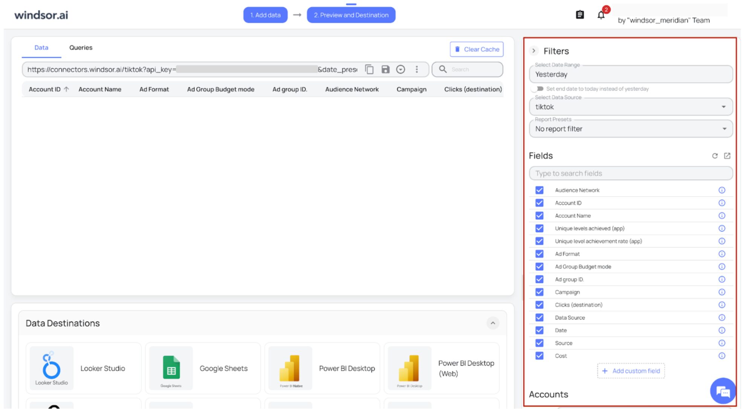Refresh the Fields list

[715, 156]
